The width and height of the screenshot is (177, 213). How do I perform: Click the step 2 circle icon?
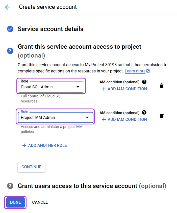click(x=10, y=51)
